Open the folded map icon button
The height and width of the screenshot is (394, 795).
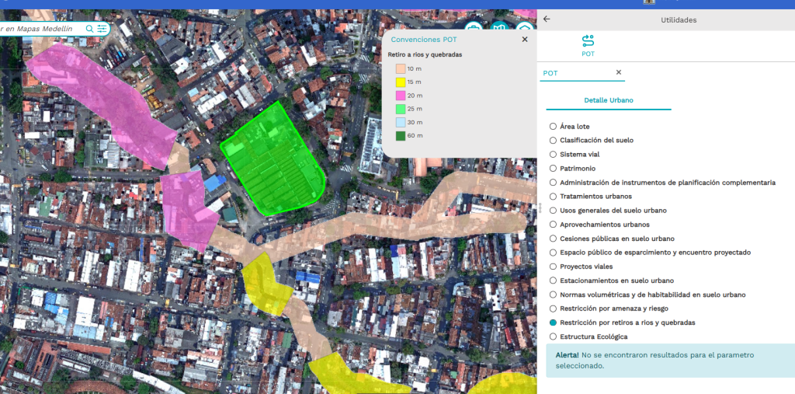coord(499,29)
